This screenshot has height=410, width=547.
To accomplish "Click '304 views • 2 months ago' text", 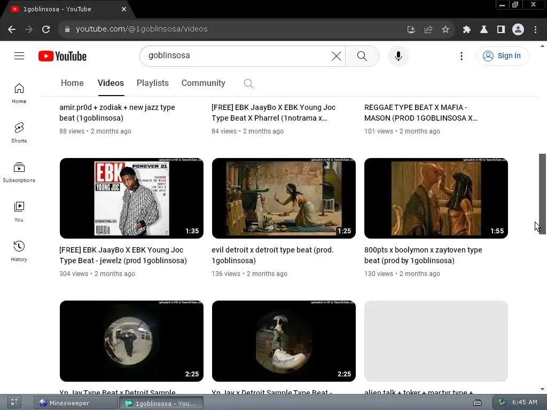I will [97, 274].
